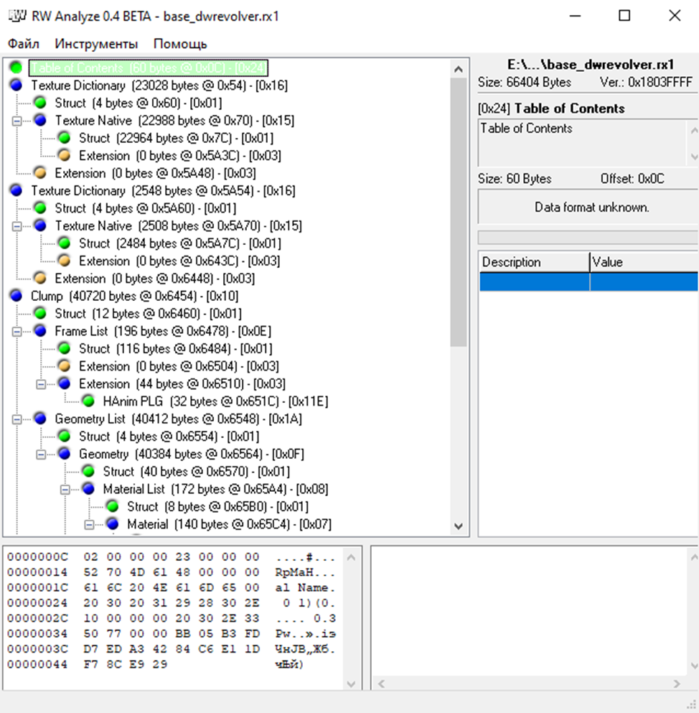Click green icon of Struct 22964 bytes
This screenshot has height=713, width=699.
coord(65,138)
